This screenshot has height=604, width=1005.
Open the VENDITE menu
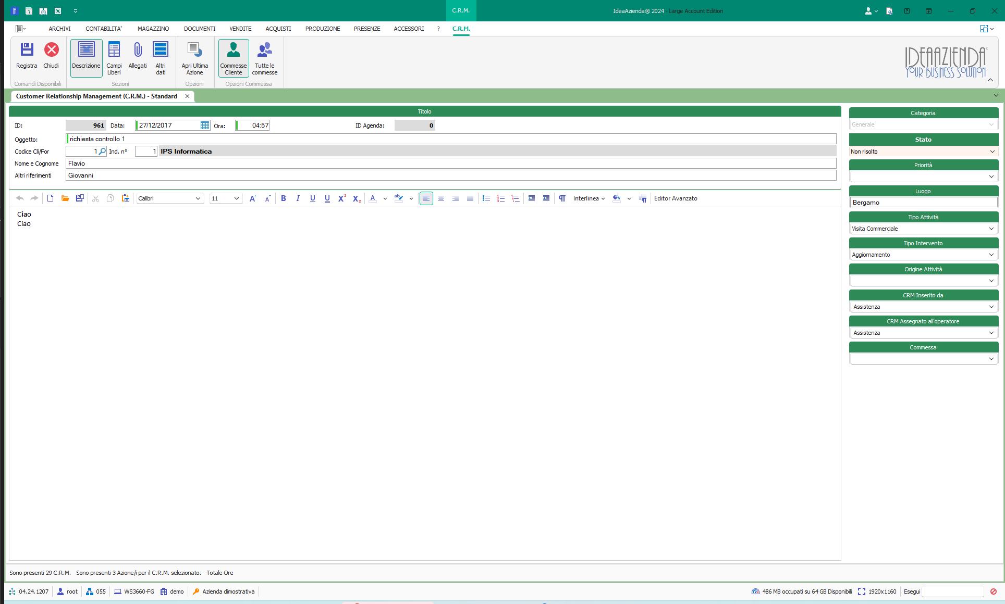(240, 29)
